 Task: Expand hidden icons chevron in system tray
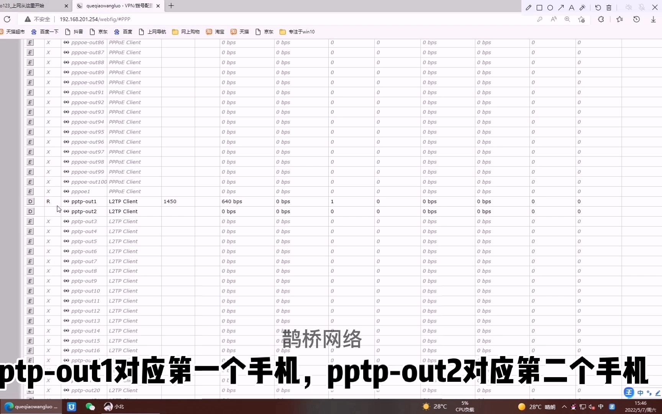click(x=564, y=407)
